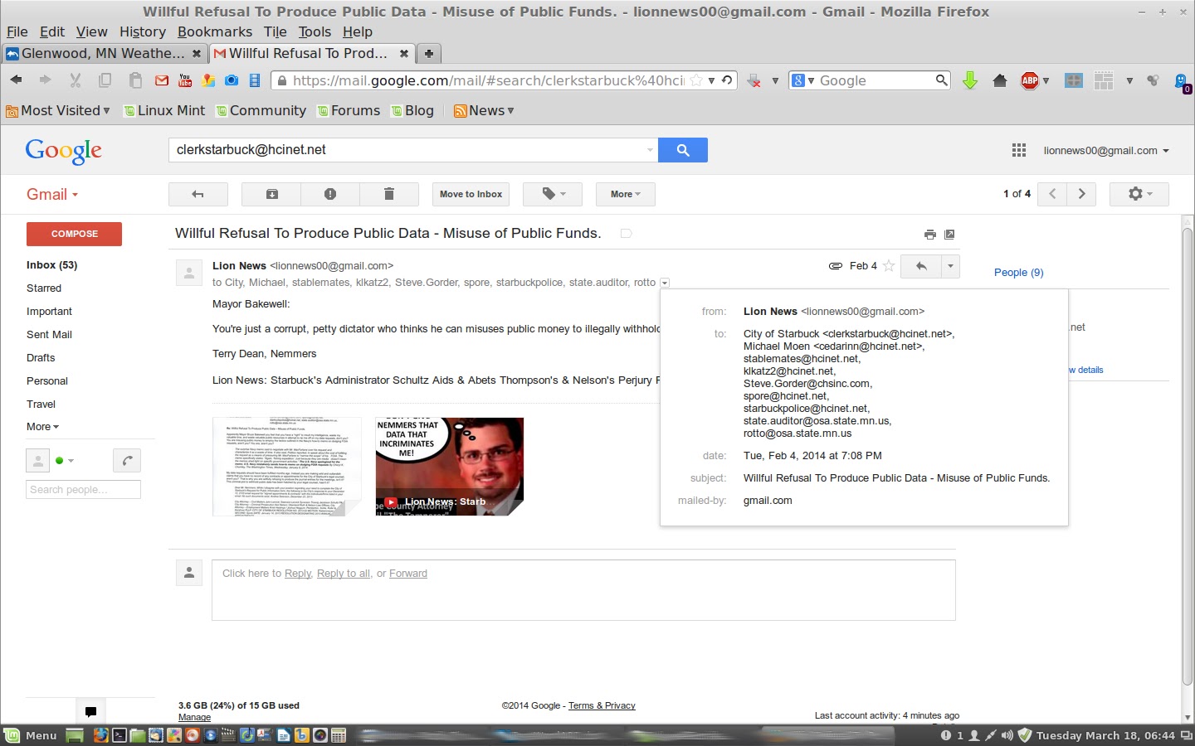The width and height of the screenshot is (1195, 746).
Task: Click the Adblock Plus ABP icon
Action: pos(1030,80)
